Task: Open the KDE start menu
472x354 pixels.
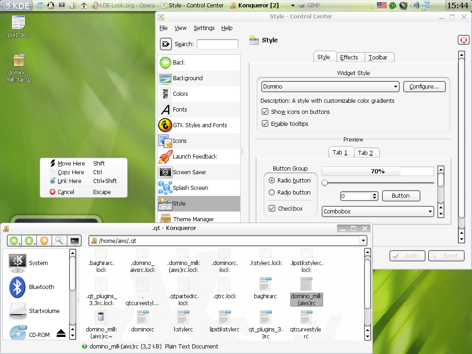Action: 16,6
